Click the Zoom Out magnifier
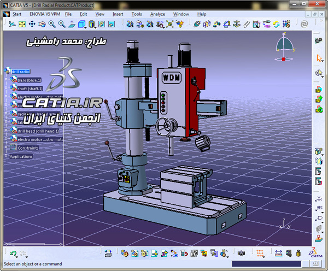The height and width of the screenshot is (271, 328). coord(62,24)
